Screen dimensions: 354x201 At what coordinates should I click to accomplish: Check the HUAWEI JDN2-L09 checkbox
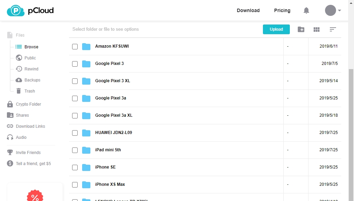pyautogui.click(x=75, y=133)
